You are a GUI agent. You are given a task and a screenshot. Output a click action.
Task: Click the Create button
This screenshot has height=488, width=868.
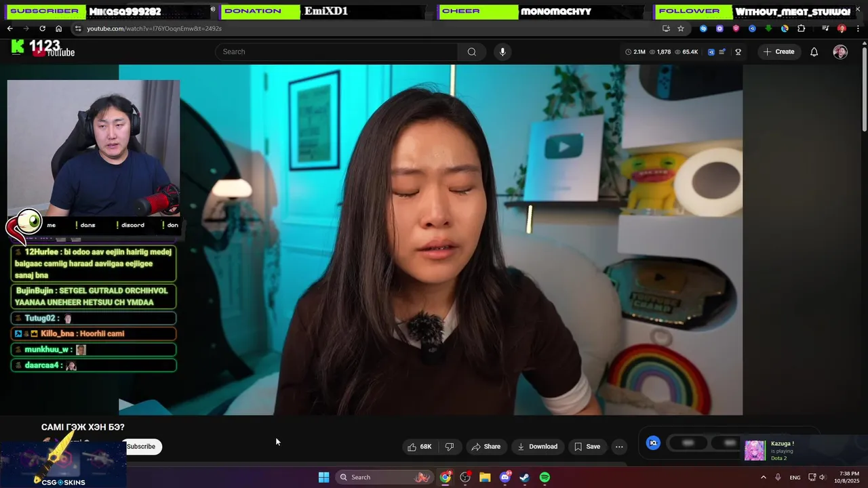pyautogui.click(x=779, y=52)
